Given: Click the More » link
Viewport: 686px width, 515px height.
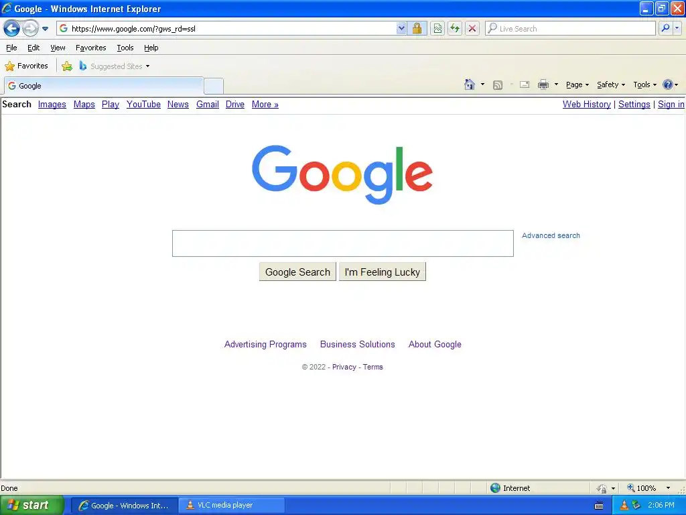Looking at the screenshot, I should (265, 105).
